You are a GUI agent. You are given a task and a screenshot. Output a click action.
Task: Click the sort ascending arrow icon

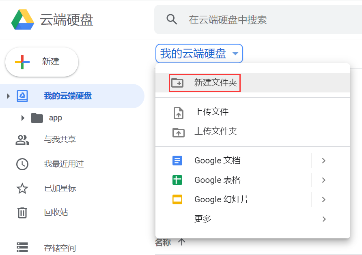pos(182,242)
